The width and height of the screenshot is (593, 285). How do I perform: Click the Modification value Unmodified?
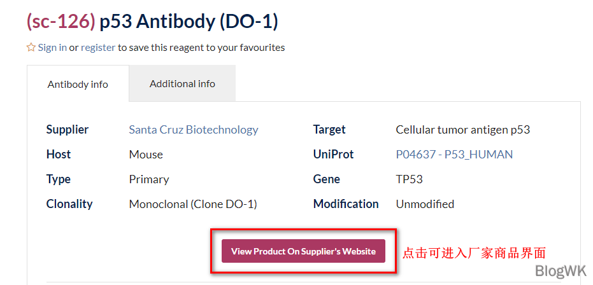tap(425, 204)
